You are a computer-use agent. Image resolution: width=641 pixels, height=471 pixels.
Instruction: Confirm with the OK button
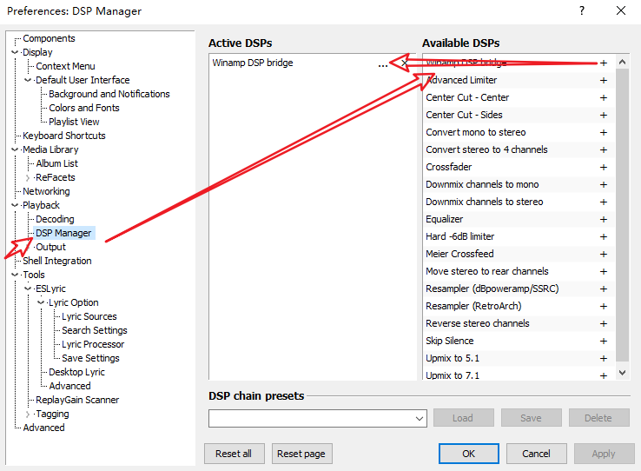pos(468,454)
